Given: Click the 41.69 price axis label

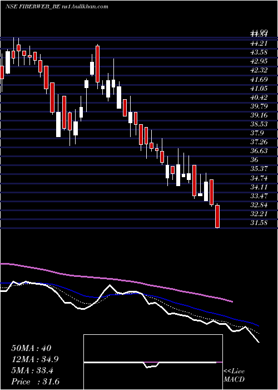Looking at the screenshot, I should click(x=259, y=80).
